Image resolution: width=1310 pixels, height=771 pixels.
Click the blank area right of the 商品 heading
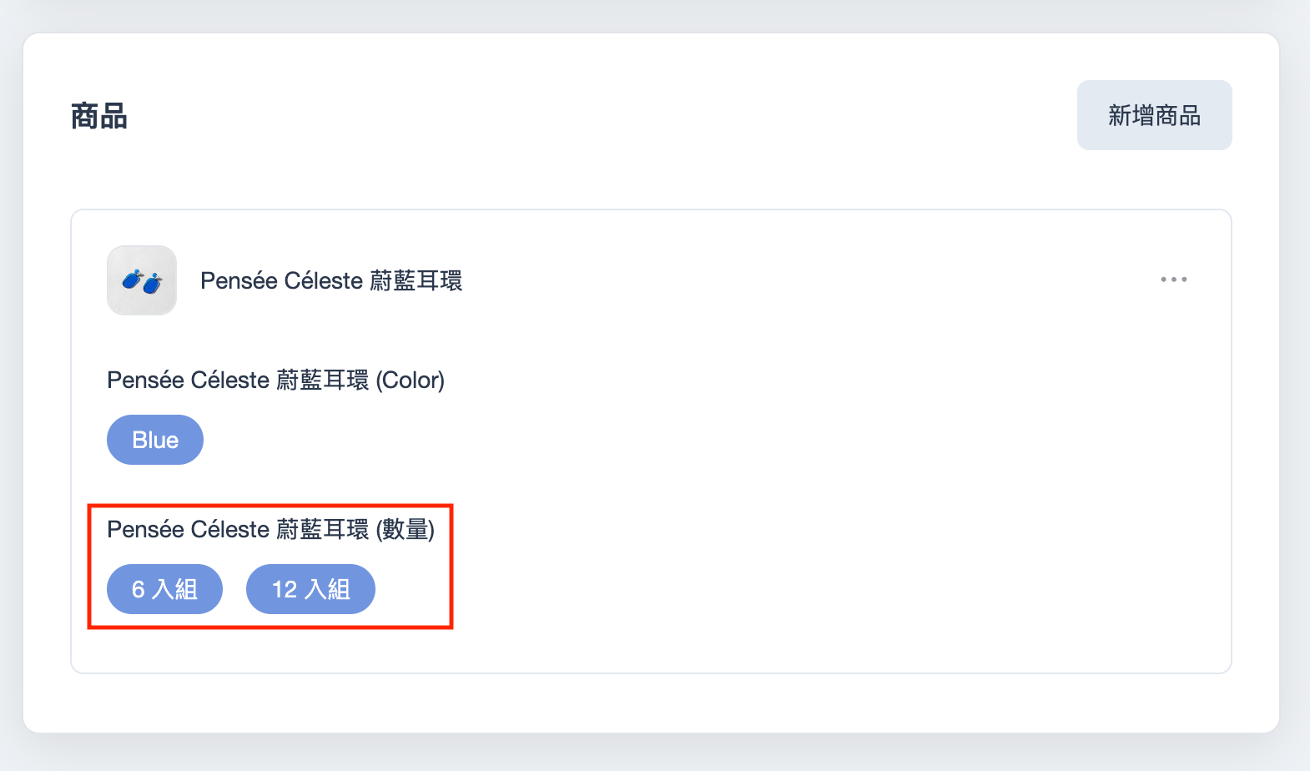[x=584, y=116]
